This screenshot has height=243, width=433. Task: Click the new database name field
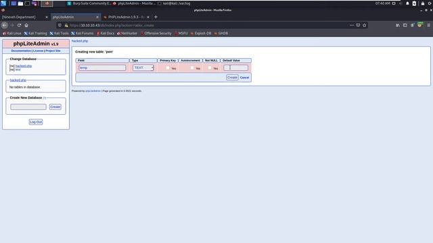pyautogui.click(x=28, y=107)
